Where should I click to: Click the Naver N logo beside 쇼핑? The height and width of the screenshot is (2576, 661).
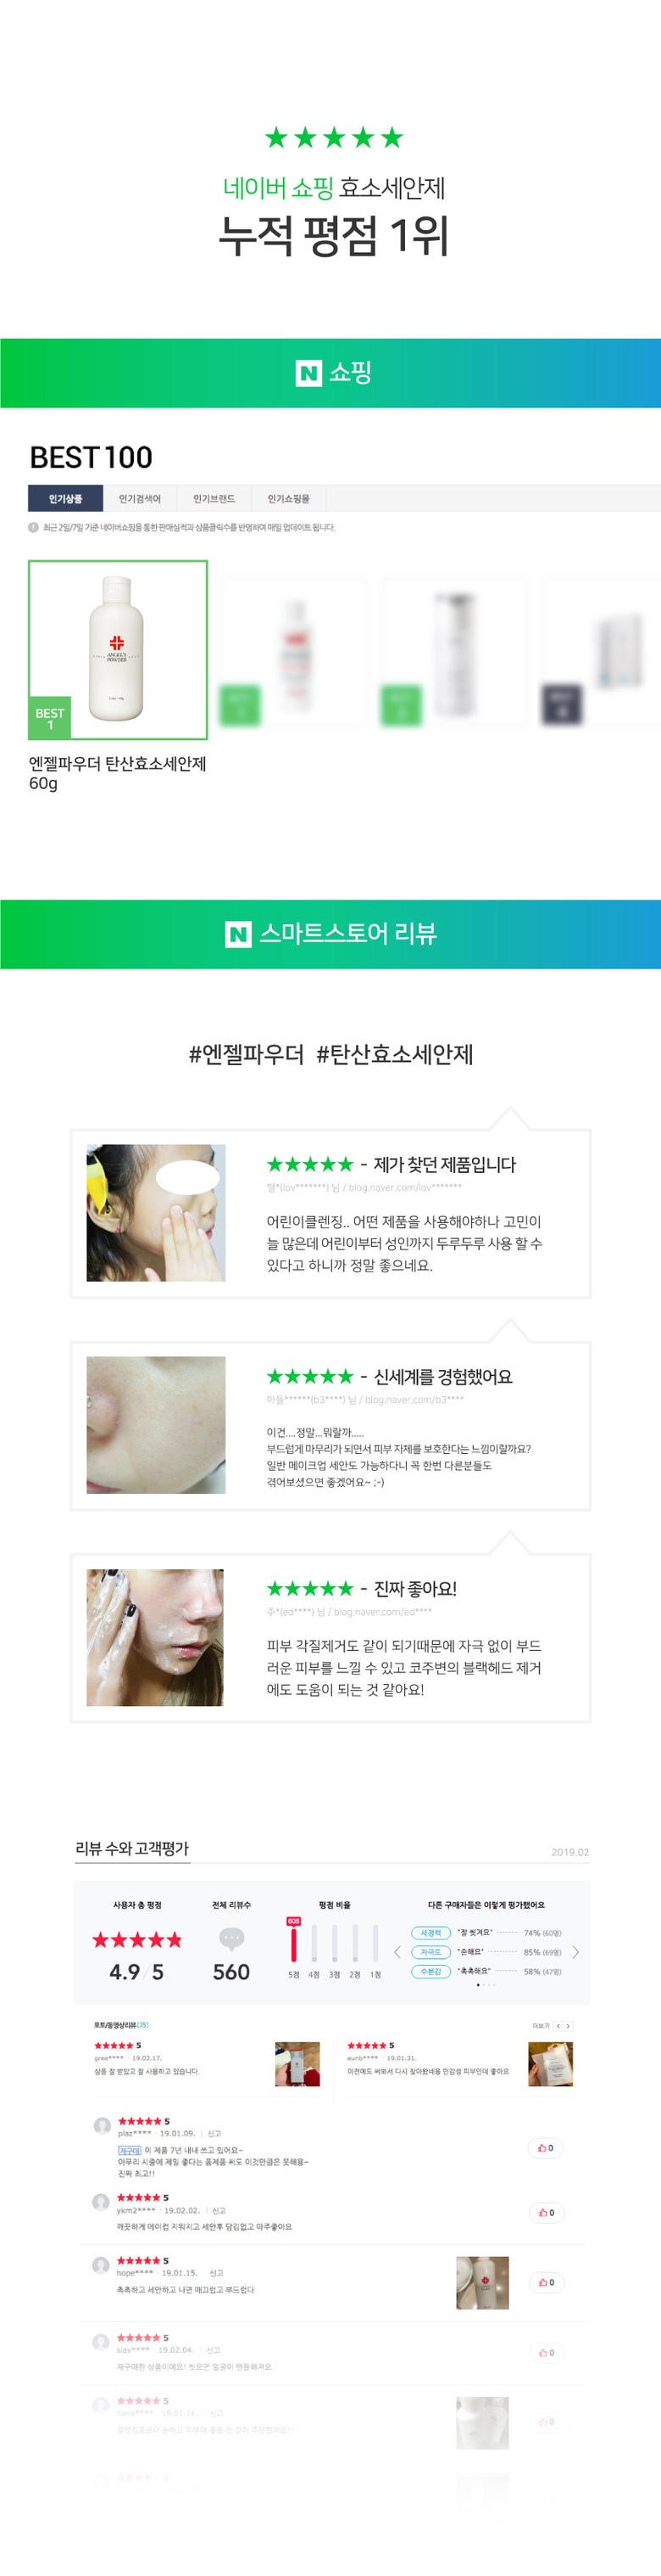[308, 373]
